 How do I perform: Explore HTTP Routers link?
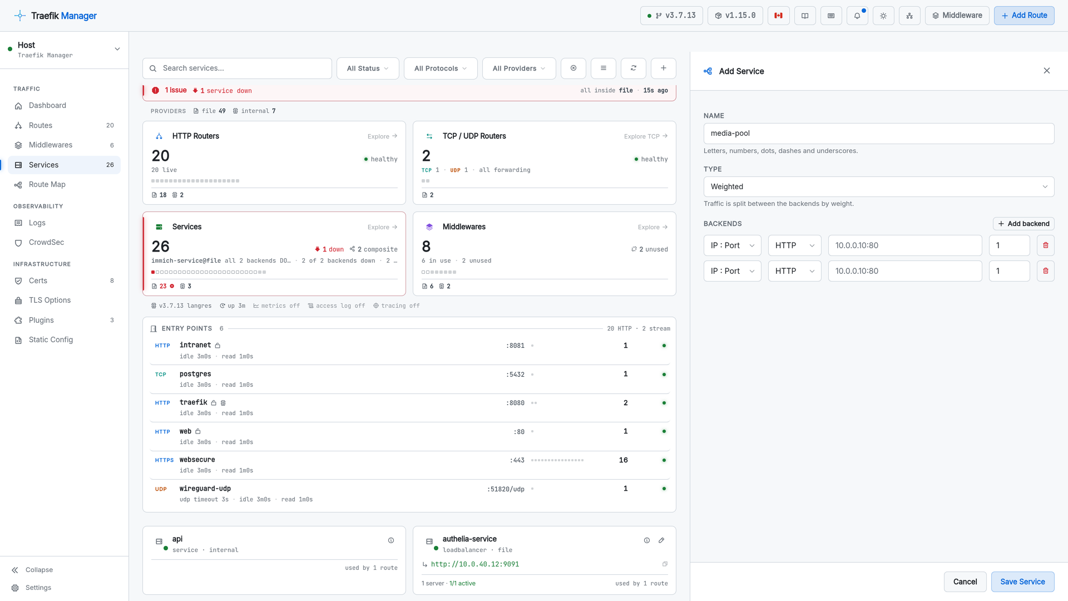pyautogui.click(x=382, y=136)
